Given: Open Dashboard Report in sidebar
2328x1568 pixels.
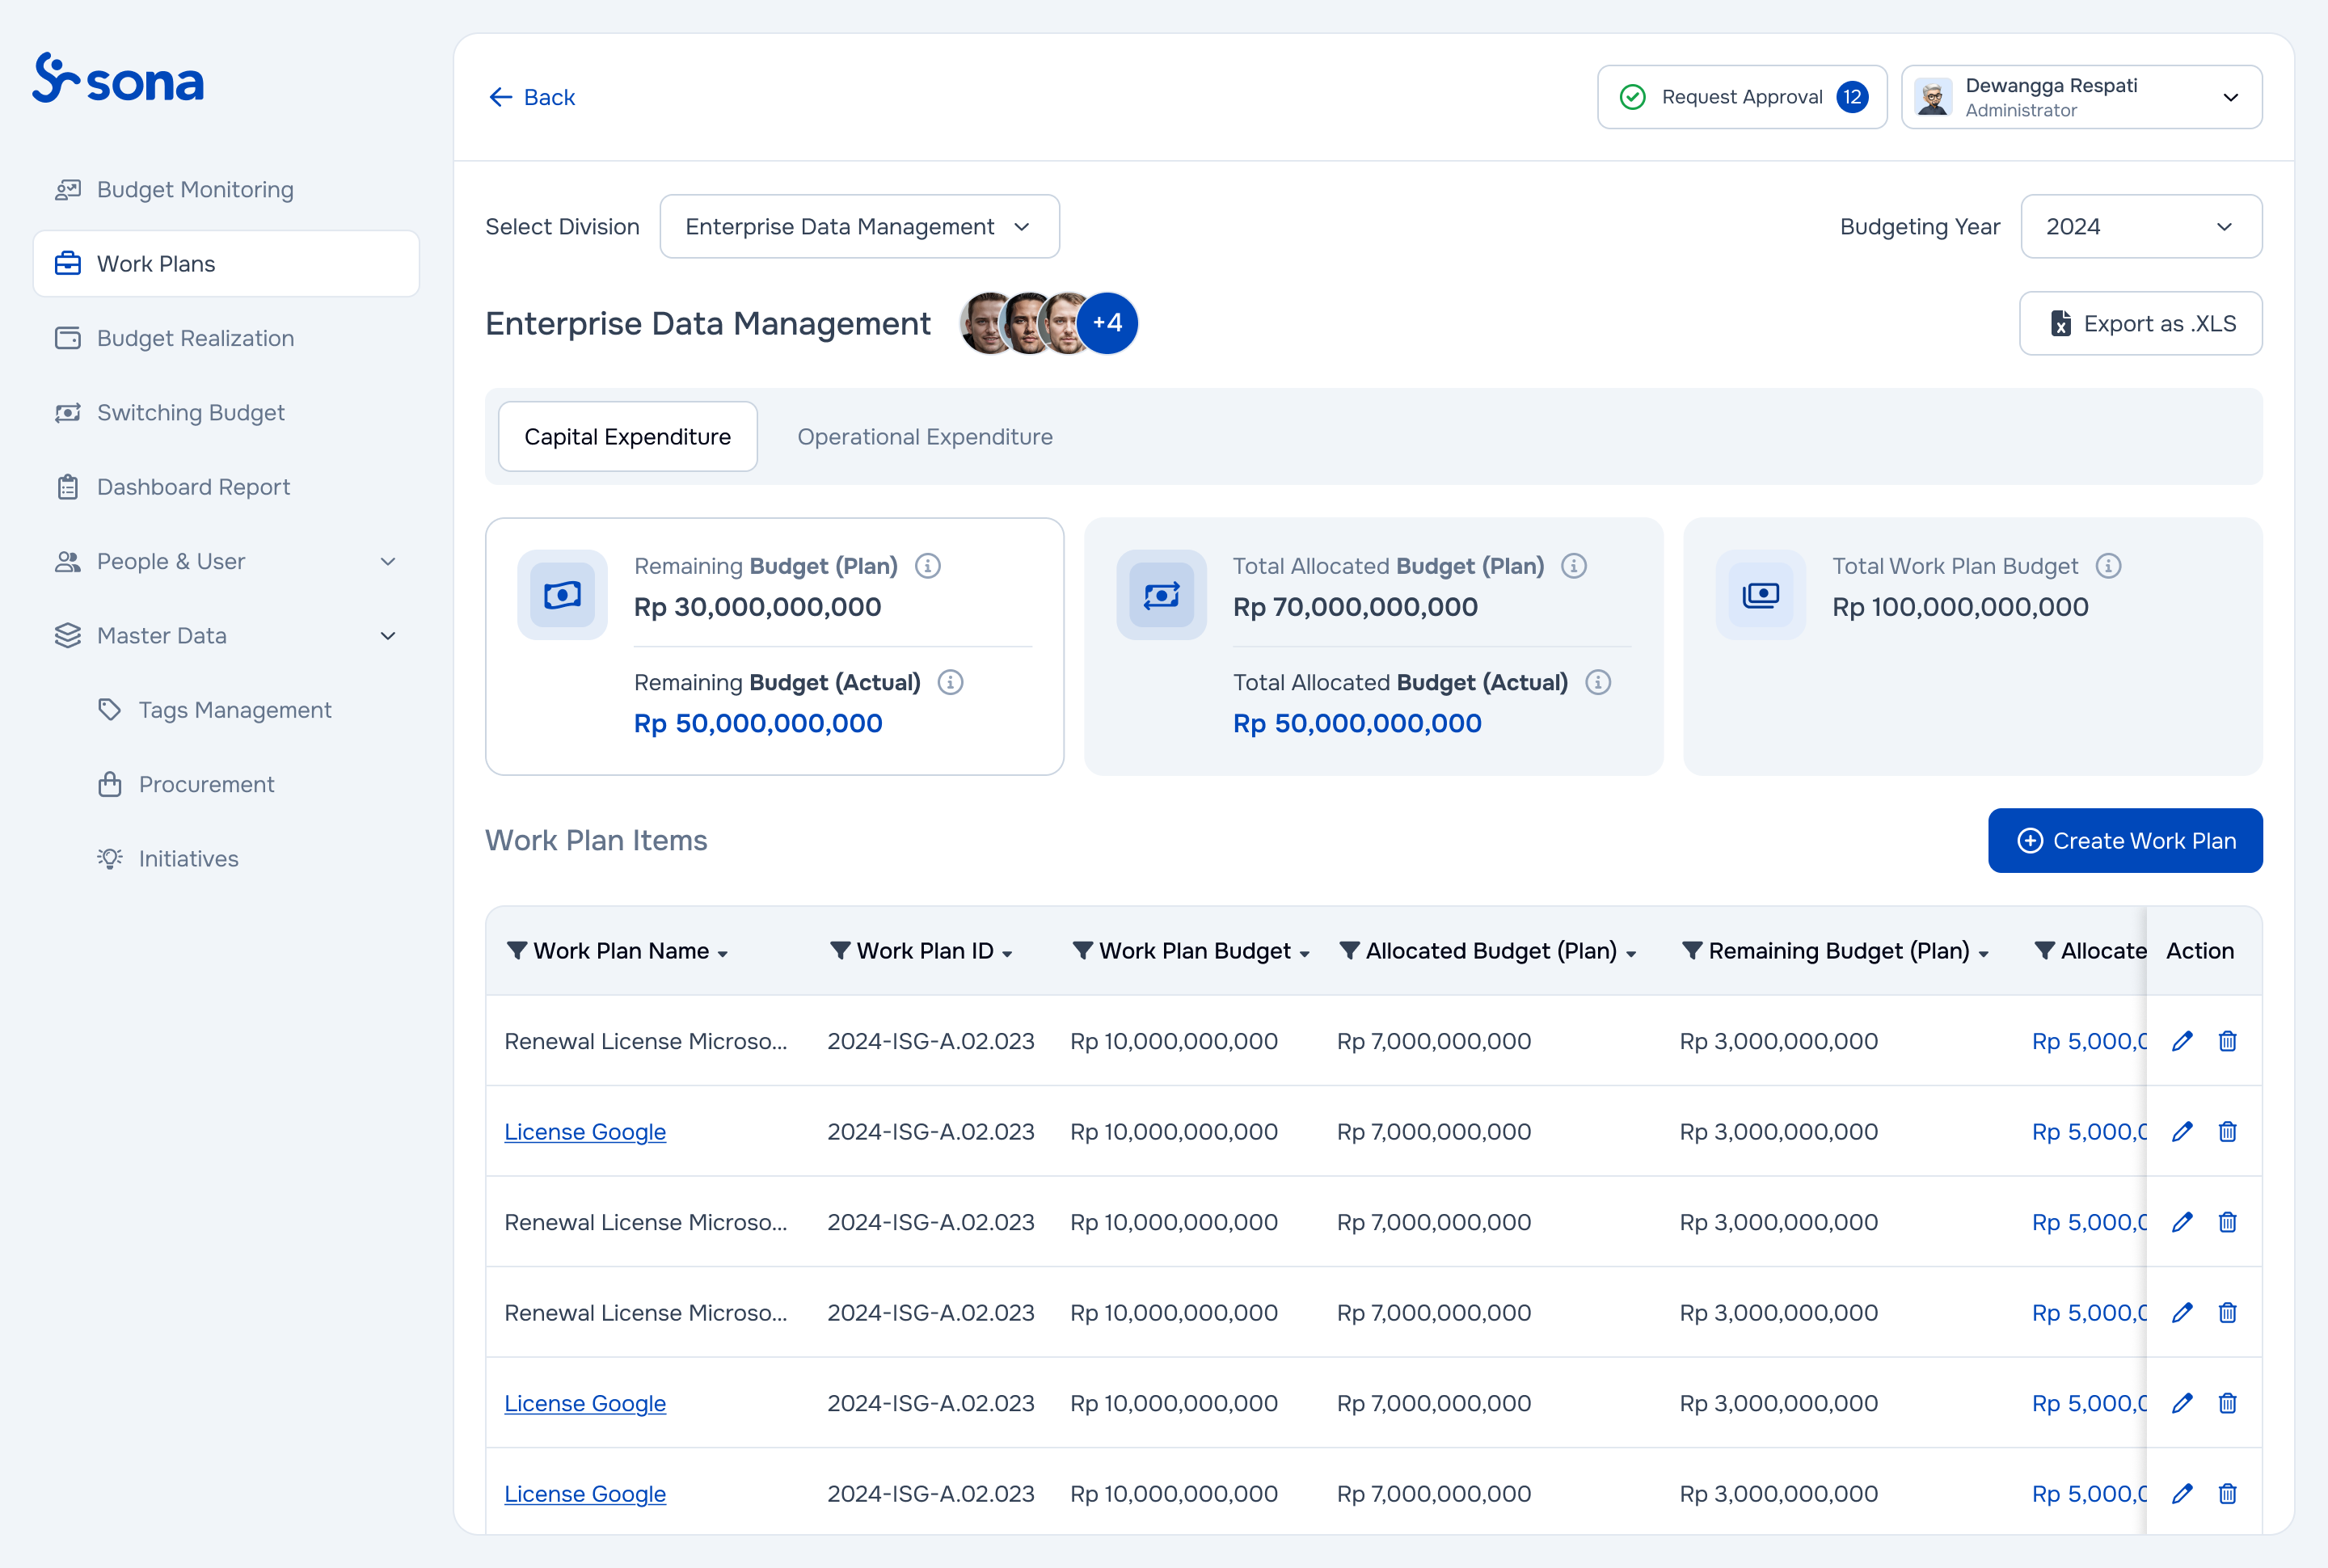Looking at the screenshot, I should 226,487.
